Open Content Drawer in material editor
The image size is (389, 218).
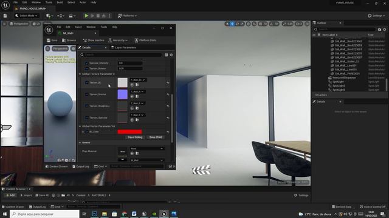57,167
